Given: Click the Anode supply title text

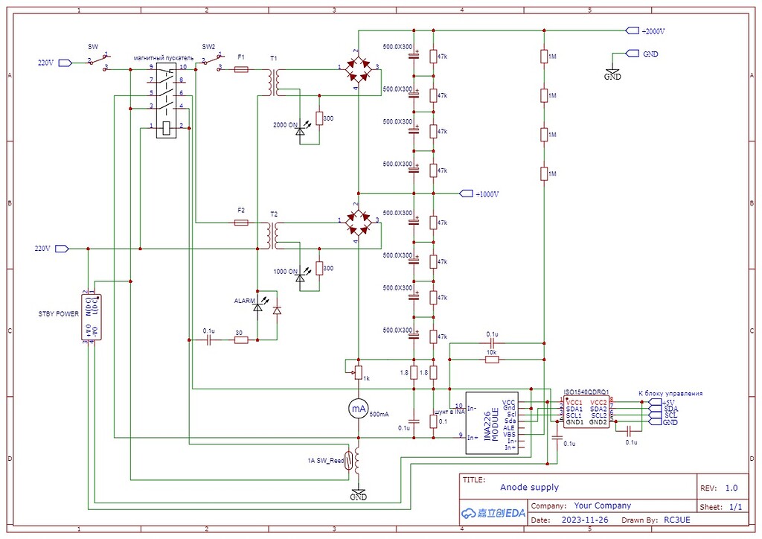Looking at the screenshot, I should click(x=528, y=488).
